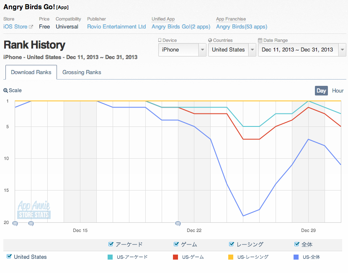Toggle the United States row checkbox
The height and width of the screenshot is (273, 348).
click(x=9, y=256)
